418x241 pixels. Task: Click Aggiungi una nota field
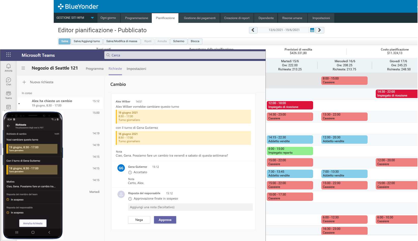point(190,207)
